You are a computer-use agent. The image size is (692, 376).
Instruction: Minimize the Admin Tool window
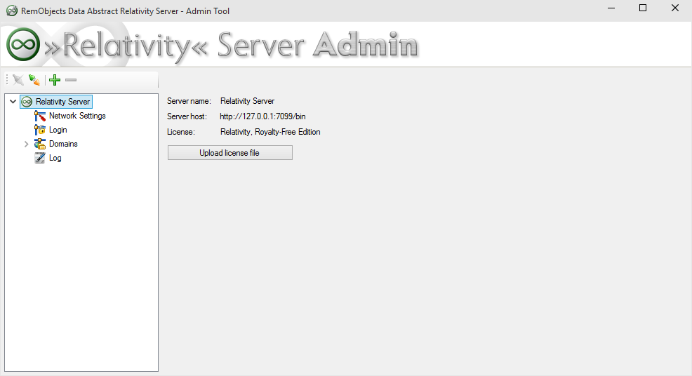[x=611, y=8]
